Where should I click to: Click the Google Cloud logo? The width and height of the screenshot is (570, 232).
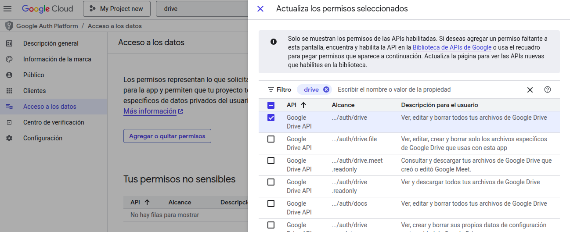[x=48, y=9]
